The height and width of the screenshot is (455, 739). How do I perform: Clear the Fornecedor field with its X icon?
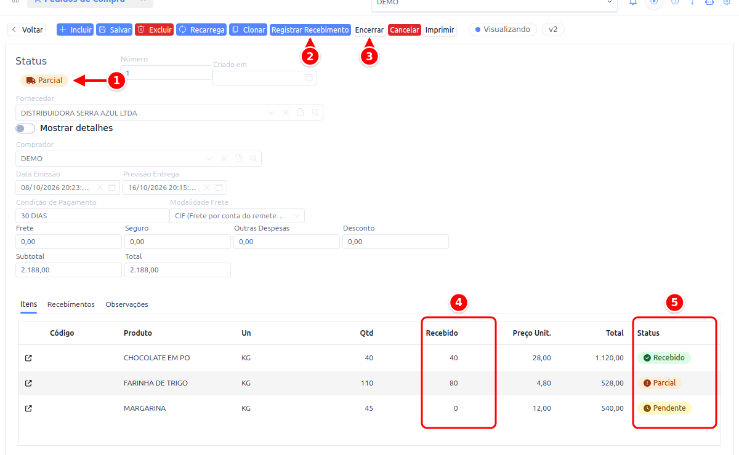pos(286,113)
